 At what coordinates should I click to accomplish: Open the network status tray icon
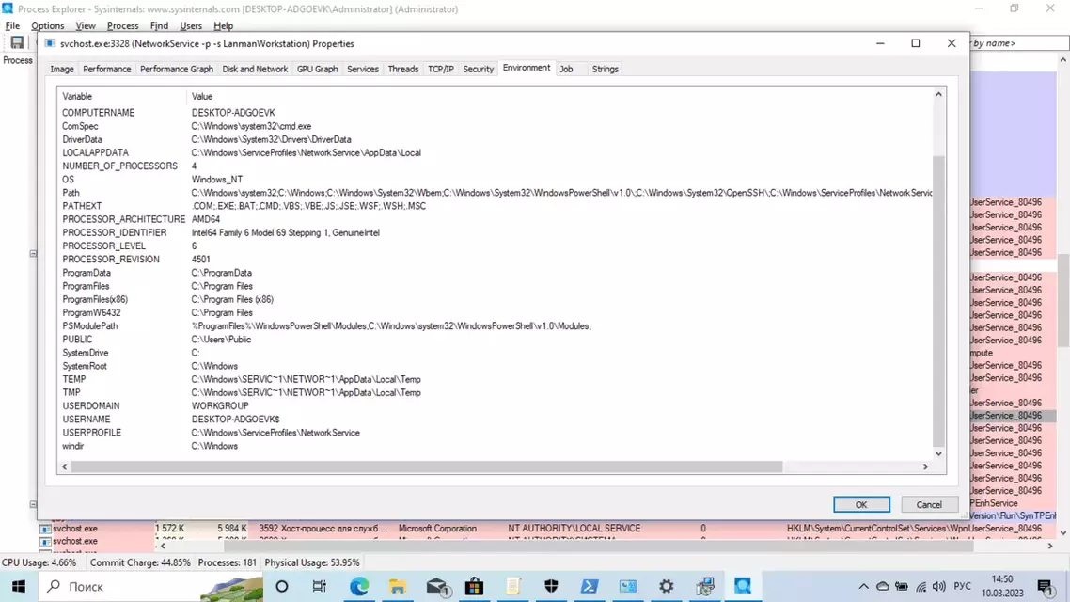point(921,586)
